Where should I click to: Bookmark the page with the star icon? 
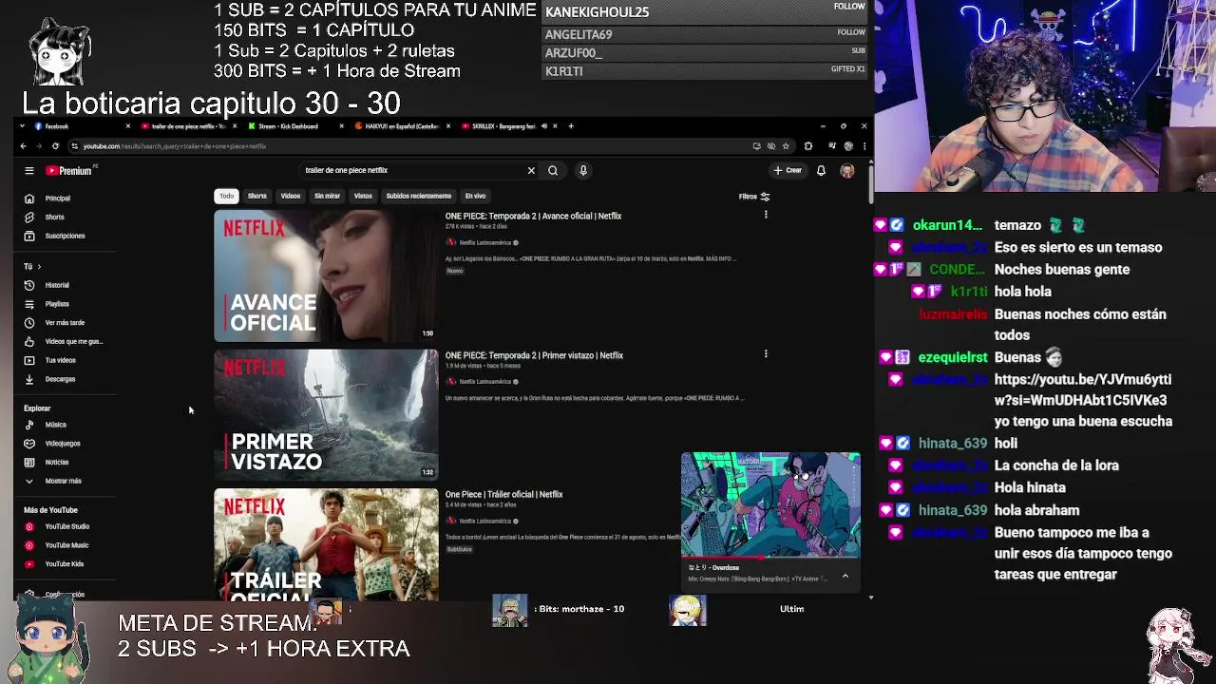pos(786,146)
